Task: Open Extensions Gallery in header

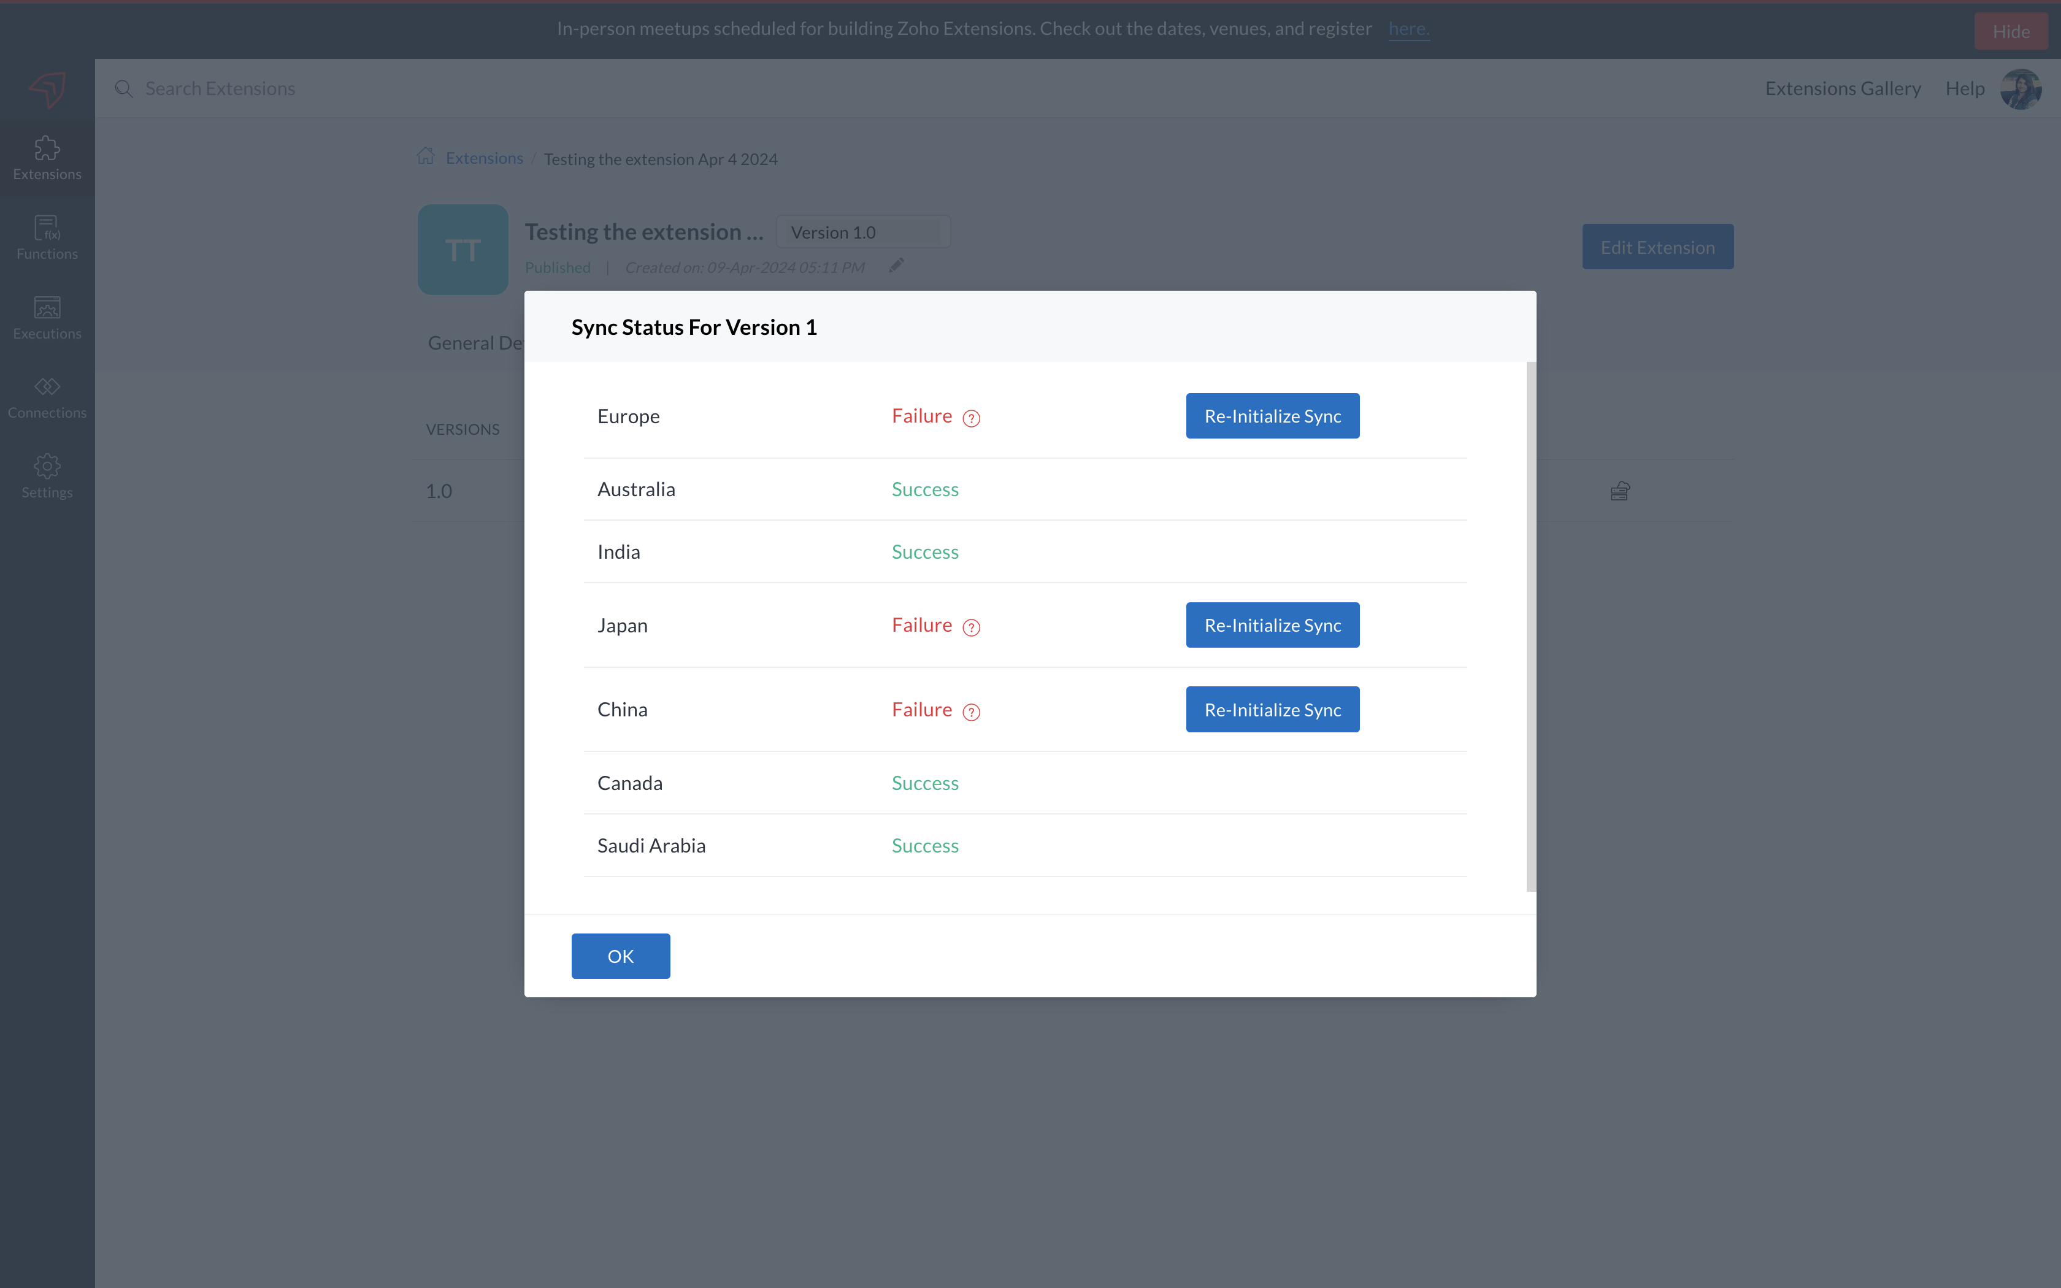Action: pyautogui.click(x=1842, y=88)
